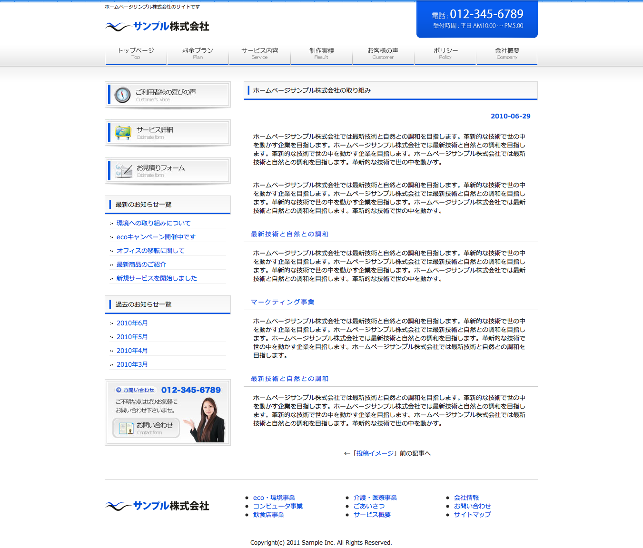Expand the 2010年3月 archive entry

132,364
